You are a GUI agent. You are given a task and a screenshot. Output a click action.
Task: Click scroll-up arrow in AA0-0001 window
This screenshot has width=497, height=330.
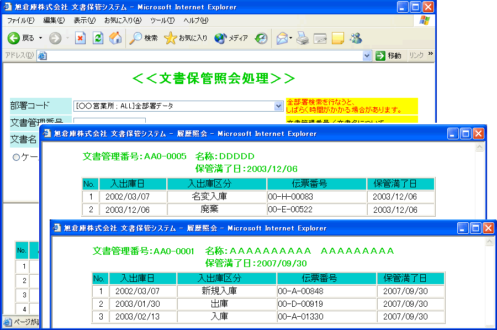[x=489, y=242]
